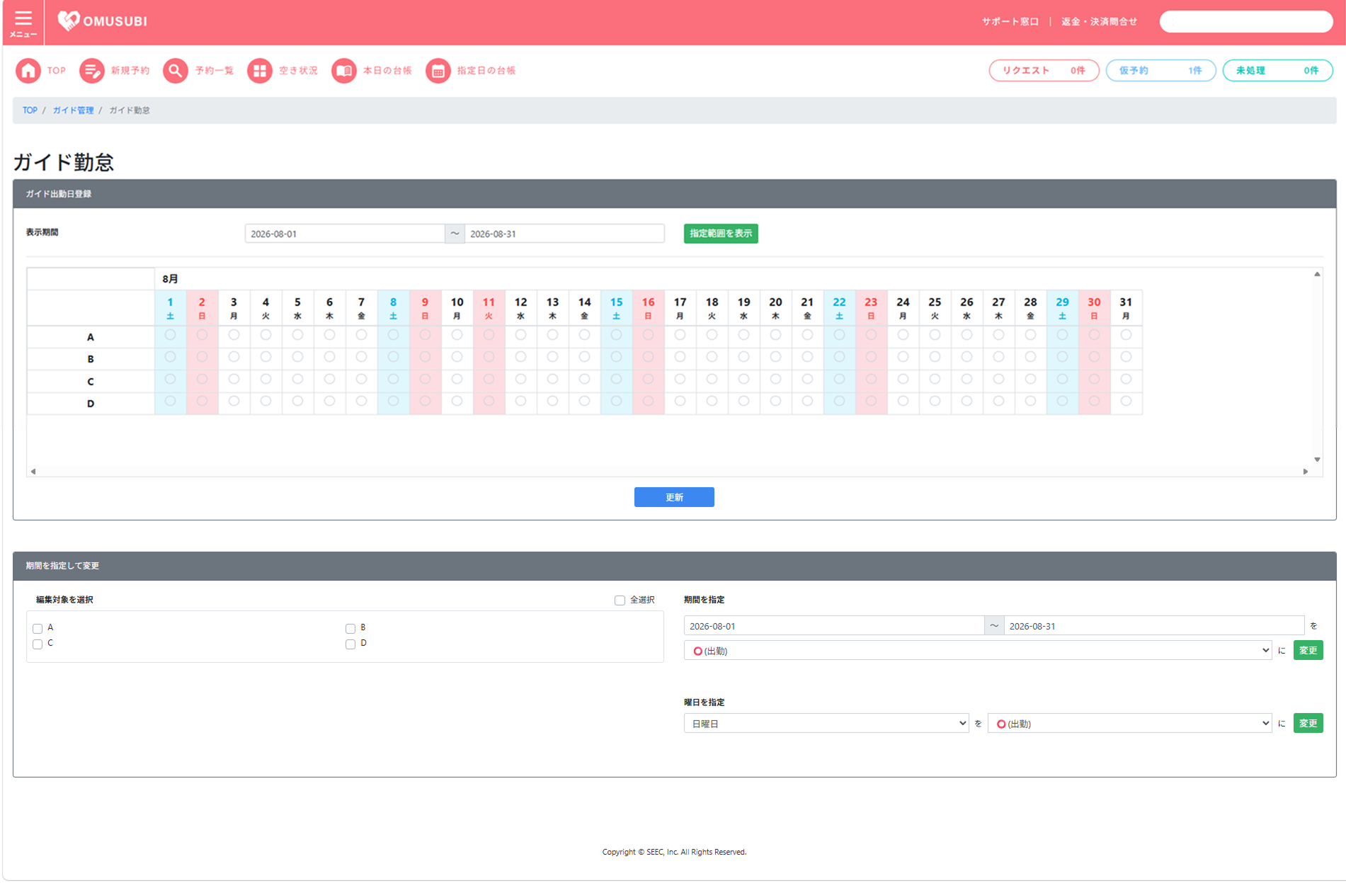Open the 予約一覧 menu item
1346x883 pixels.
tap(215, 71)
